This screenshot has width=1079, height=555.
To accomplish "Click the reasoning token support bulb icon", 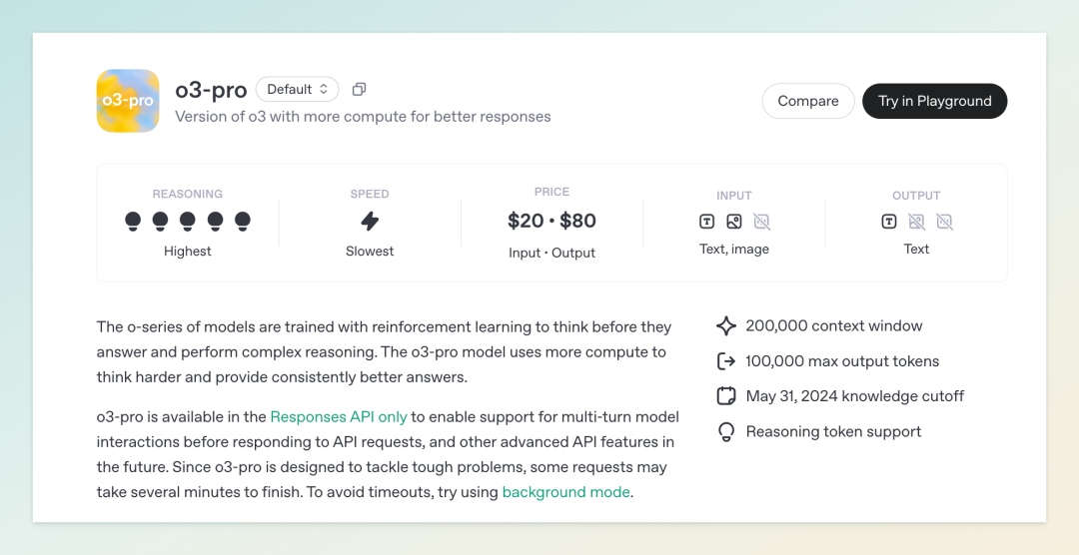I will pos(726,432).
